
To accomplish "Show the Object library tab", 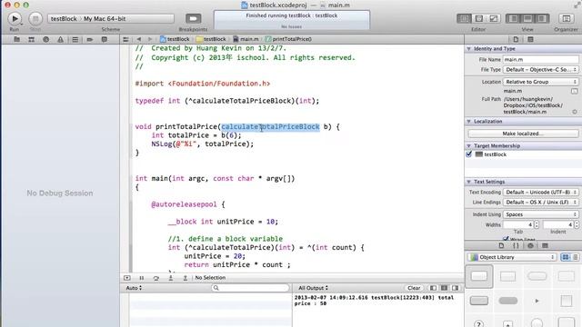I will tap(530, 245).
